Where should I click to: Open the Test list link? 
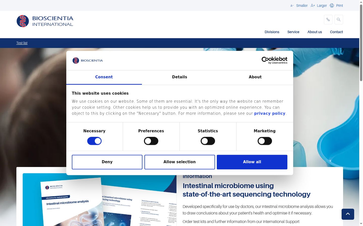22,43
